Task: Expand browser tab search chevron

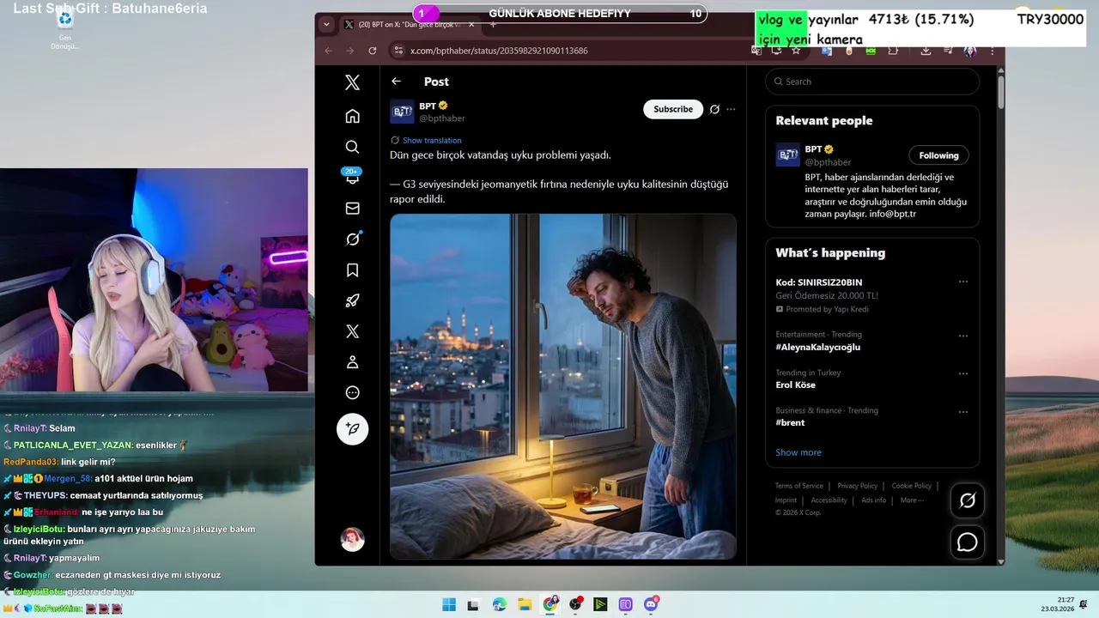Action: (x=326, y=25)
